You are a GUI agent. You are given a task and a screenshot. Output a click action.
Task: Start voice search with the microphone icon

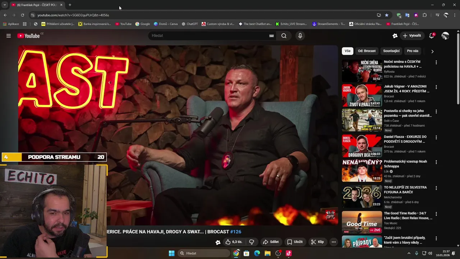click(300, 36)
